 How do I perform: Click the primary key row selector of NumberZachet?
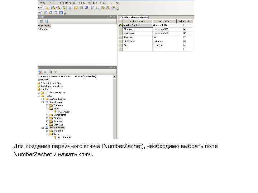pyautogui.click(x=120, y=25)
